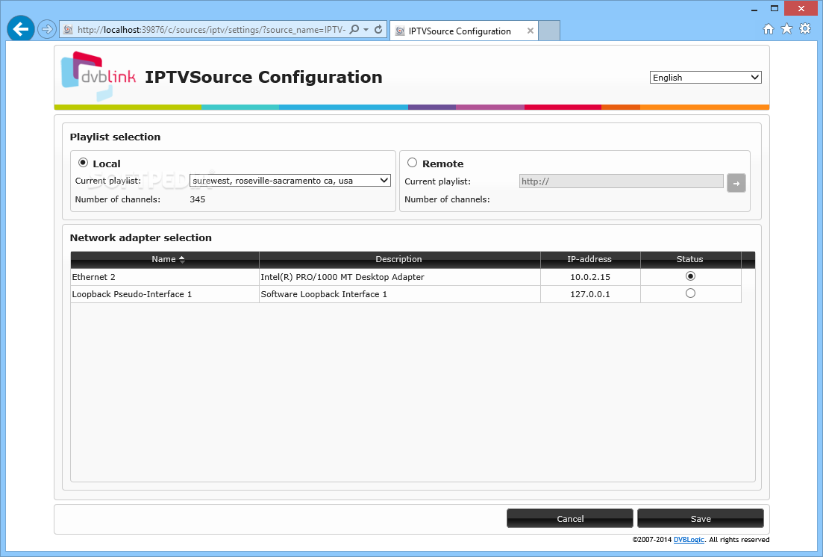
Task: Close the IPTVSource Configuration tab
Action: pos(530,31)
